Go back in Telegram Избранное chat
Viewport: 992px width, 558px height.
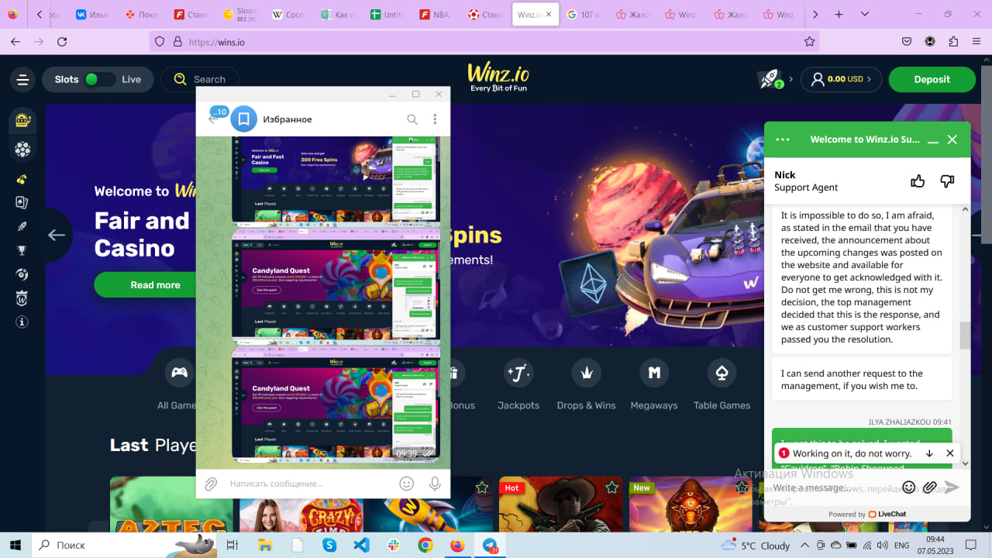[213, 119]
